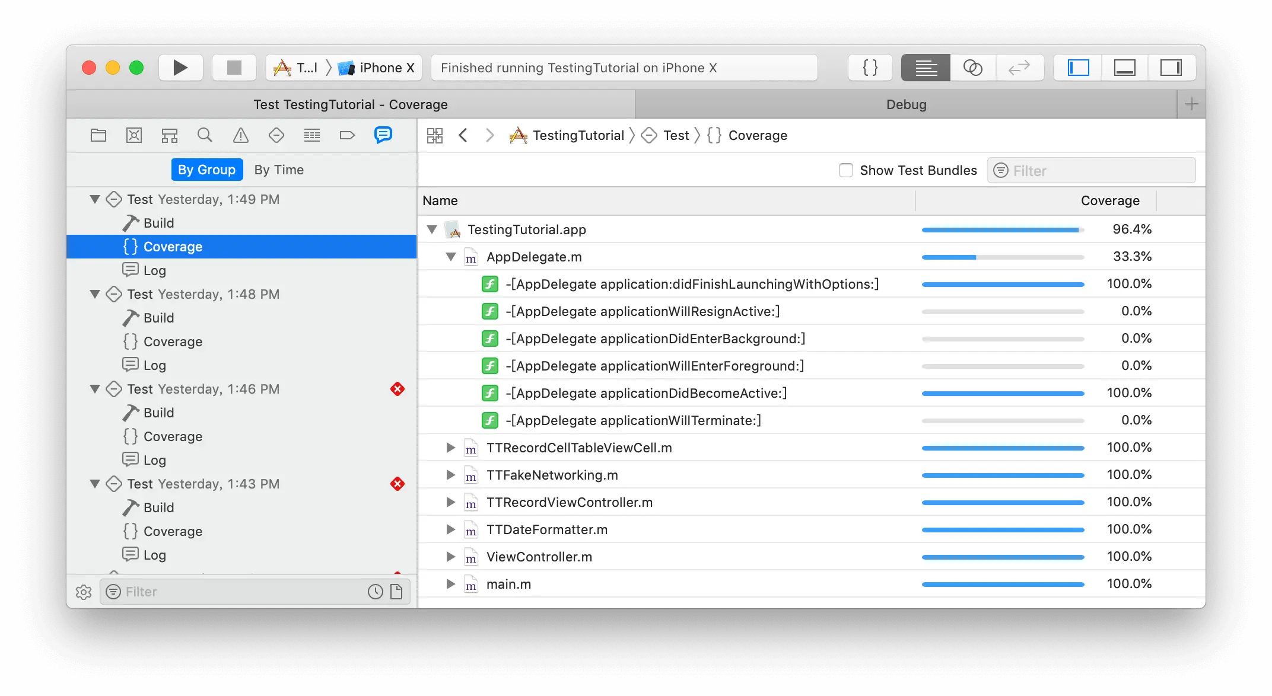Toggle the recent reports clock filter
This screenshot has height=696, width=1272.
tap(376, 592)
